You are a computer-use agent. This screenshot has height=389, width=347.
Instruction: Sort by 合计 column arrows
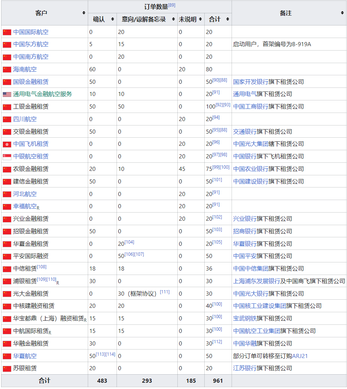click(x=228, y=19)
